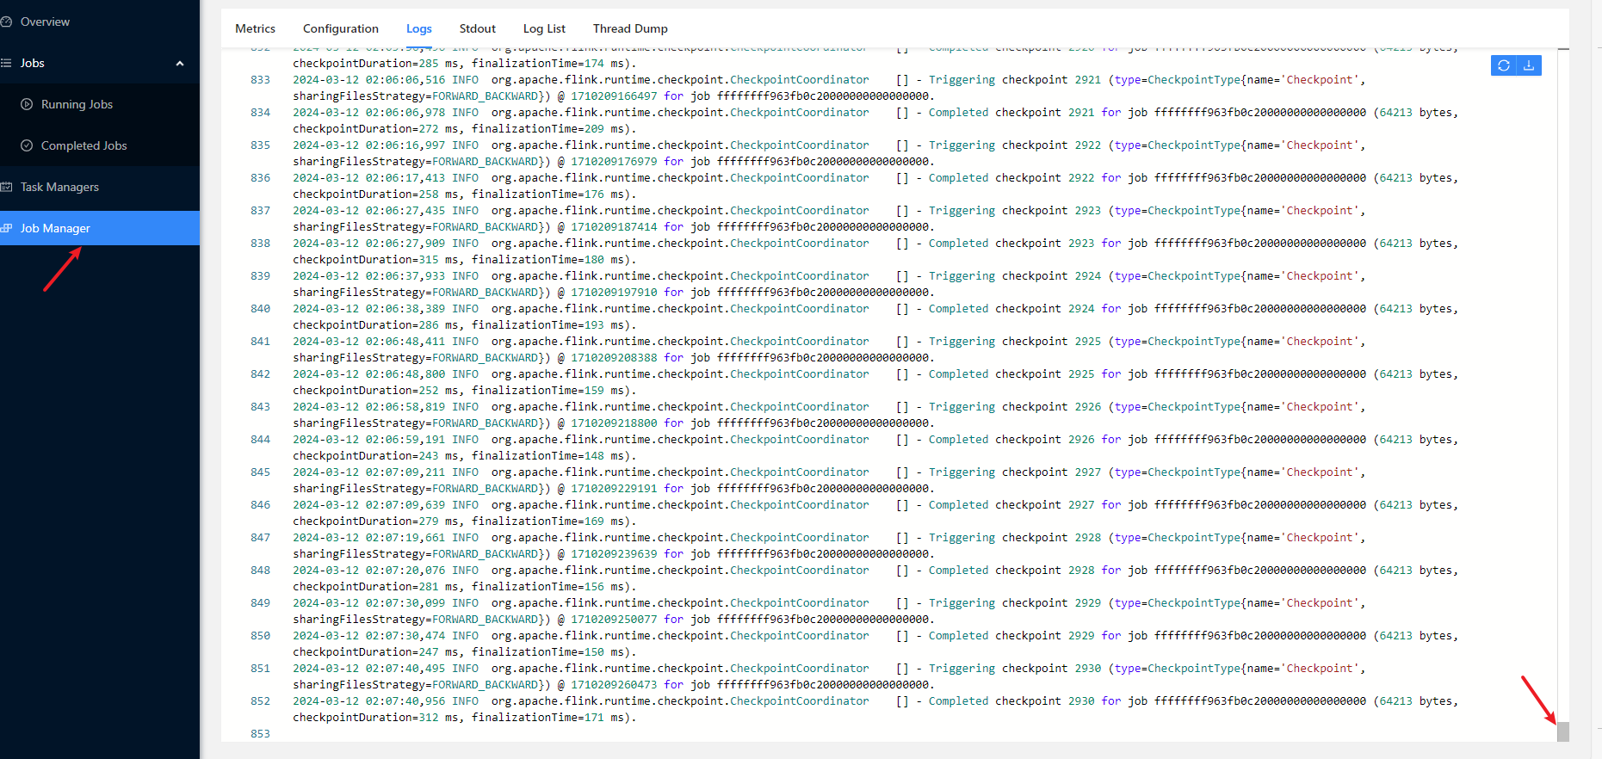This screenshot has height=759, width=1602.
Task: Click the Overview dashboard icon
Action: point(6,22)
